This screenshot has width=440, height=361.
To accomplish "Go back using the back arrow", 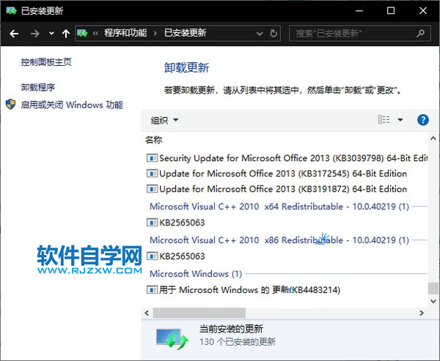I will tap(14, 34).
